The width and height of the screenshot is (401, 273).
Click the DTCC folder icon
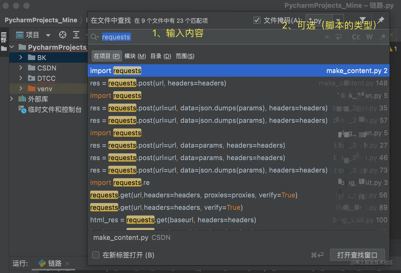pyautogui.click(x=32, y=78)
